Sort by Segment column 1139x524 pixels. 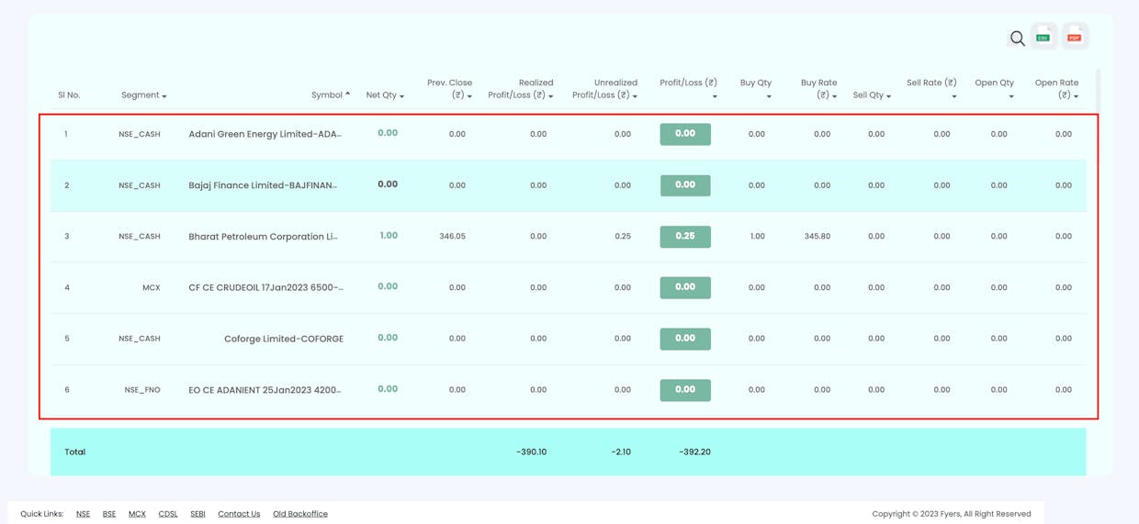click(143, 95)
